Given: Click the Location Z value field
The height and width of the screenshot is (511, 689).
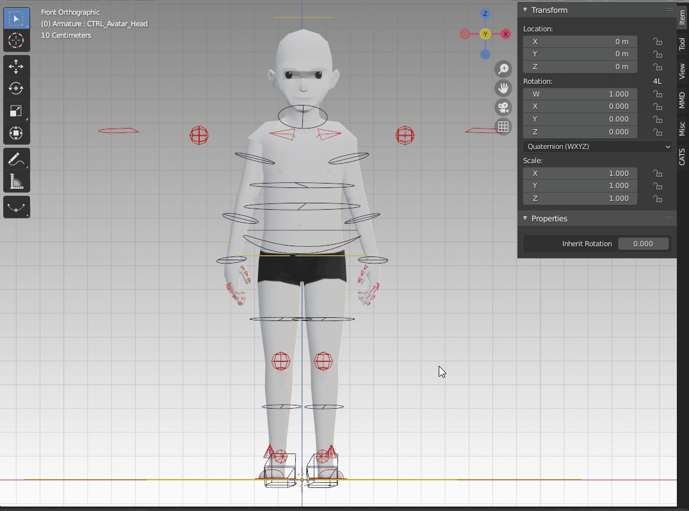Looking at the screenshot, I should click(x=580, y=67).
